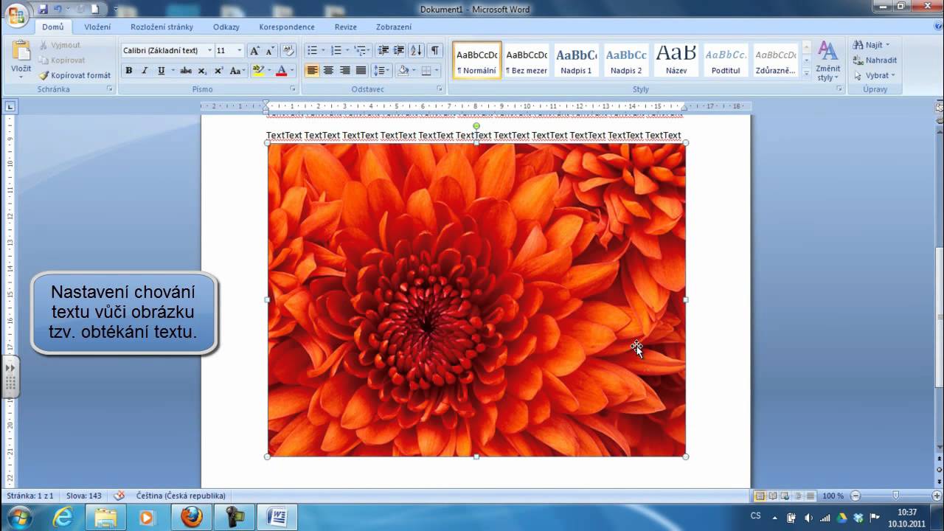The height and width of the screenshot is (531, 944).
Task: Apply the Nadpis 1 style thumbnail
Action: coord(576,60)
